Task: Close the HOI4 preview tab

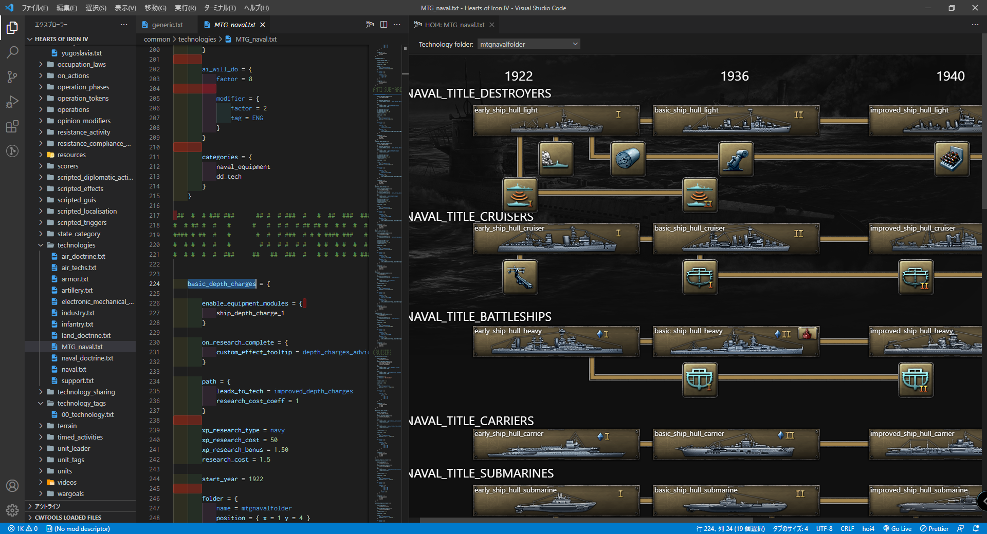Action: click(492, 25)
